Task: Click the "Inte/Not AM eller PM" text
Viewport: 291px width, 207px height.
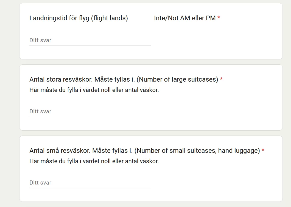Action: tap(185, 18)
